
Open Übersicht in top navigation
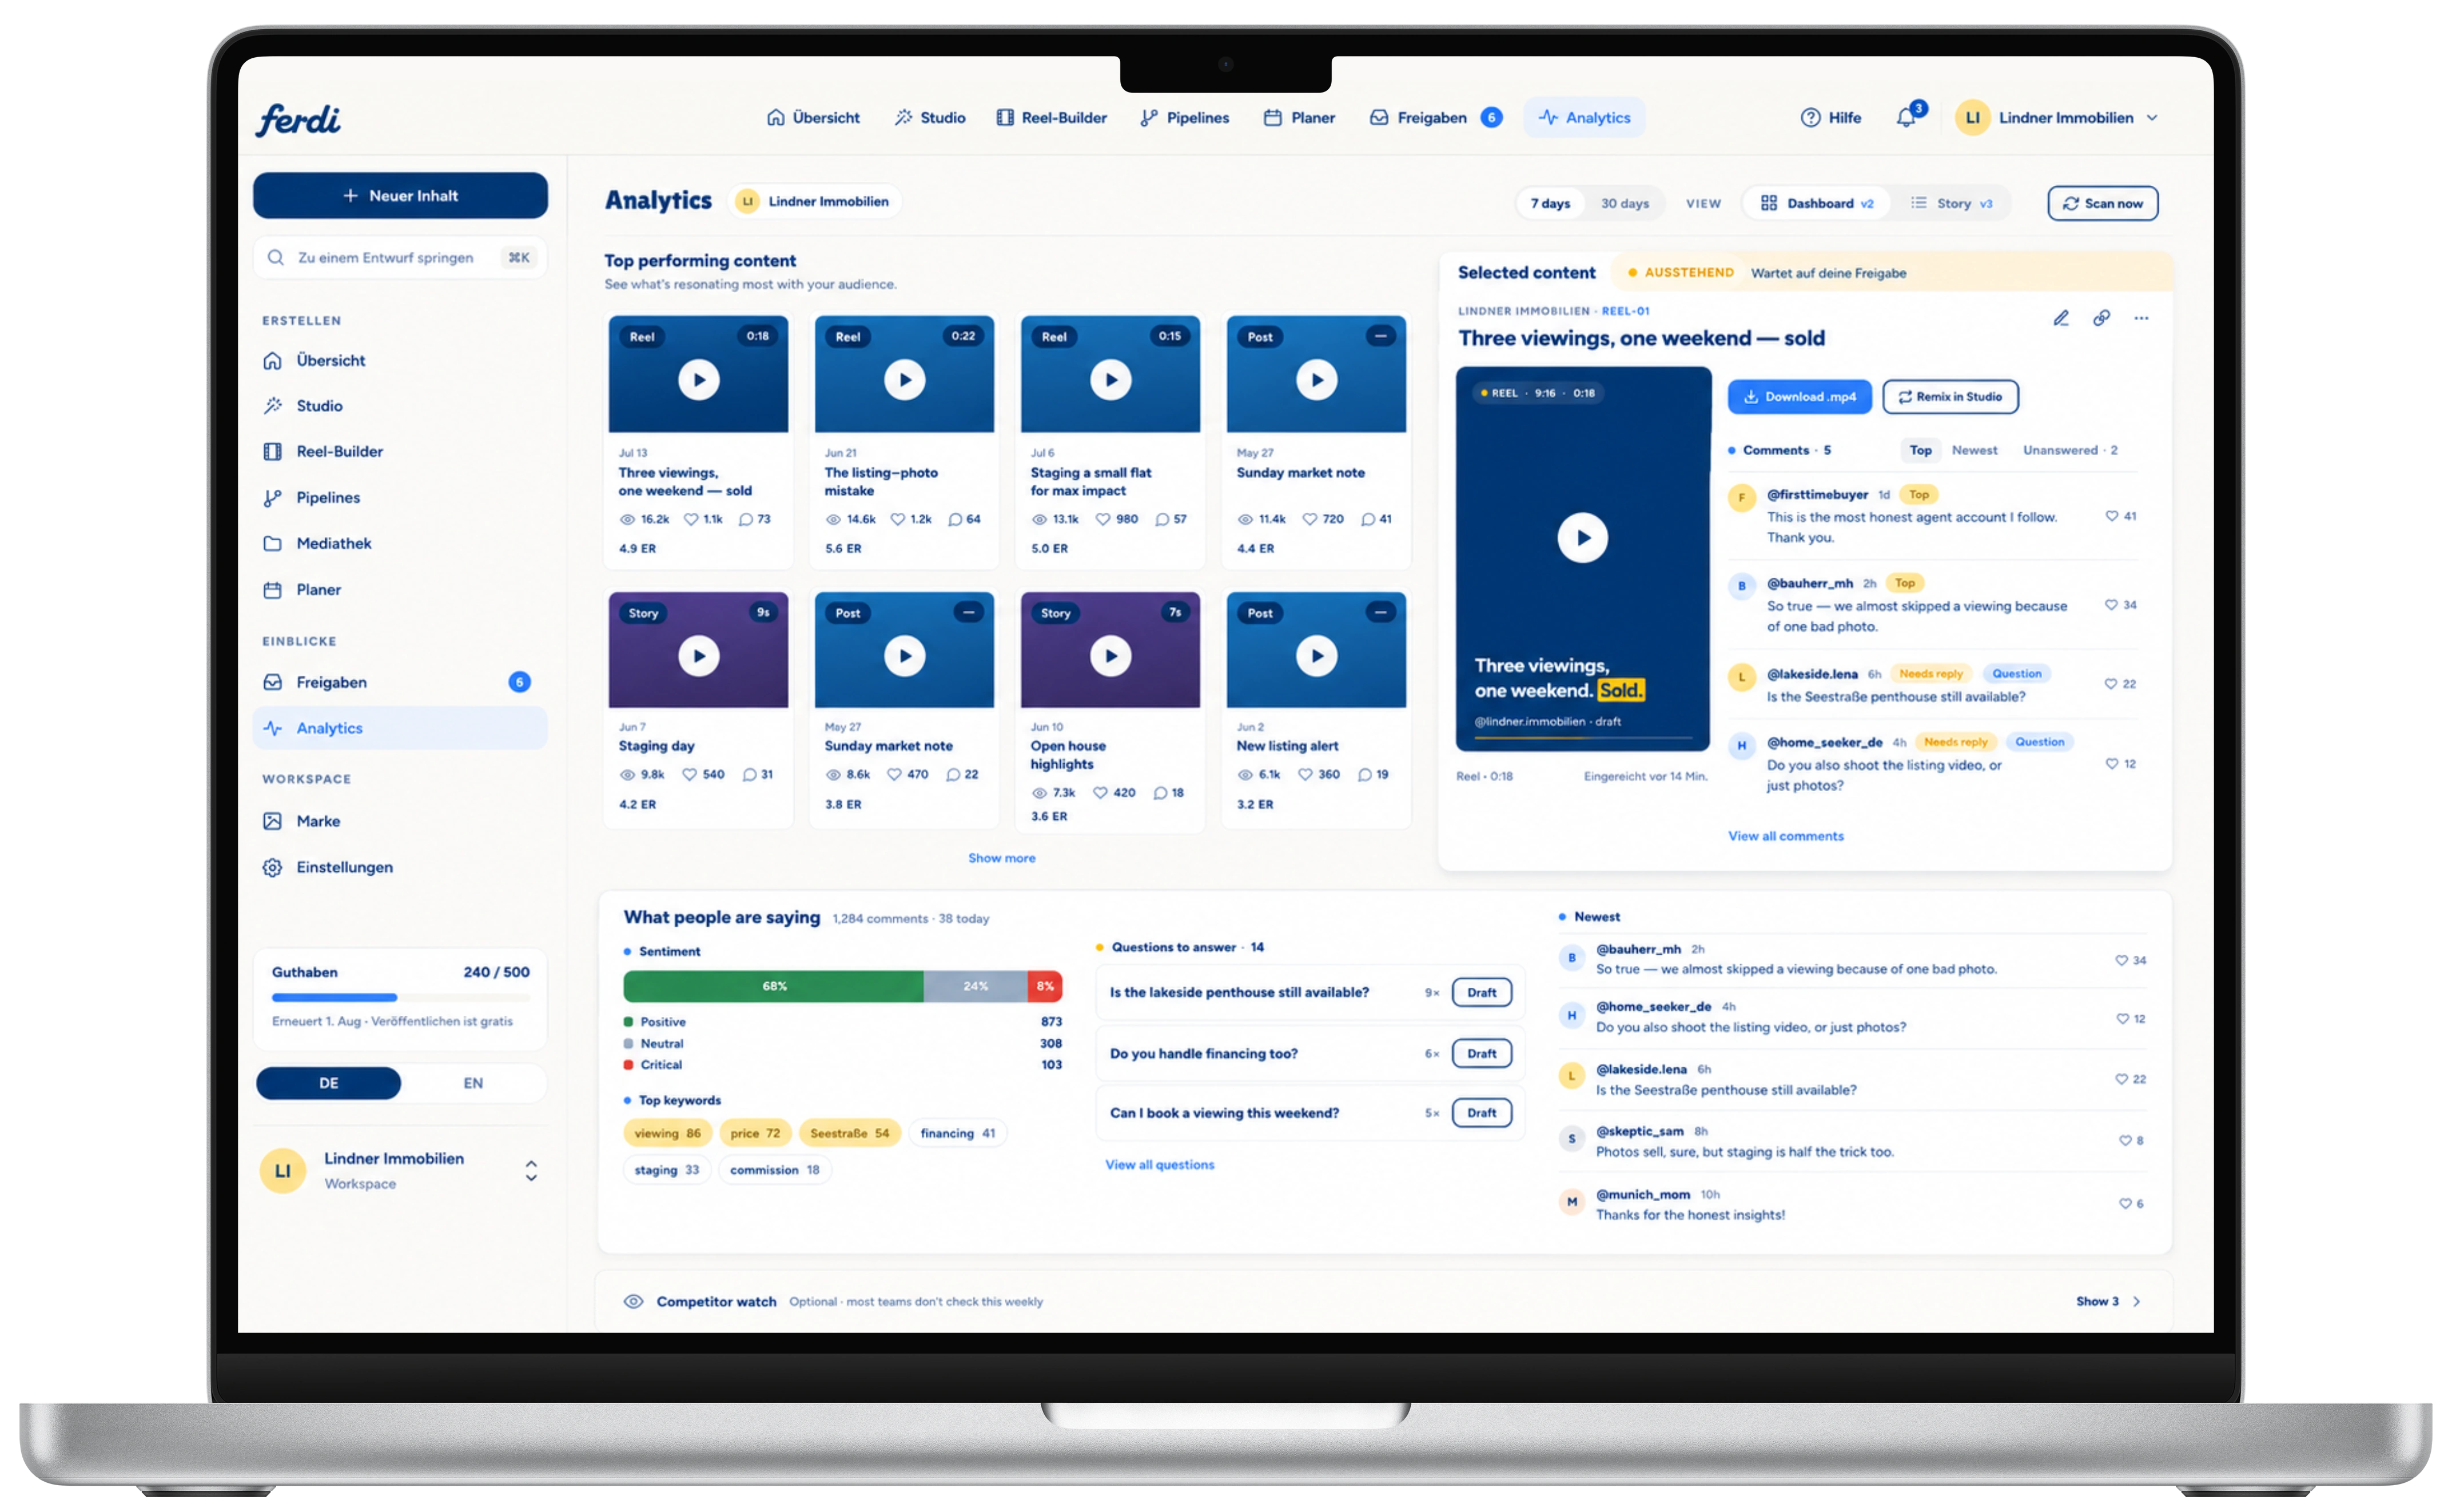click(813, 118)
